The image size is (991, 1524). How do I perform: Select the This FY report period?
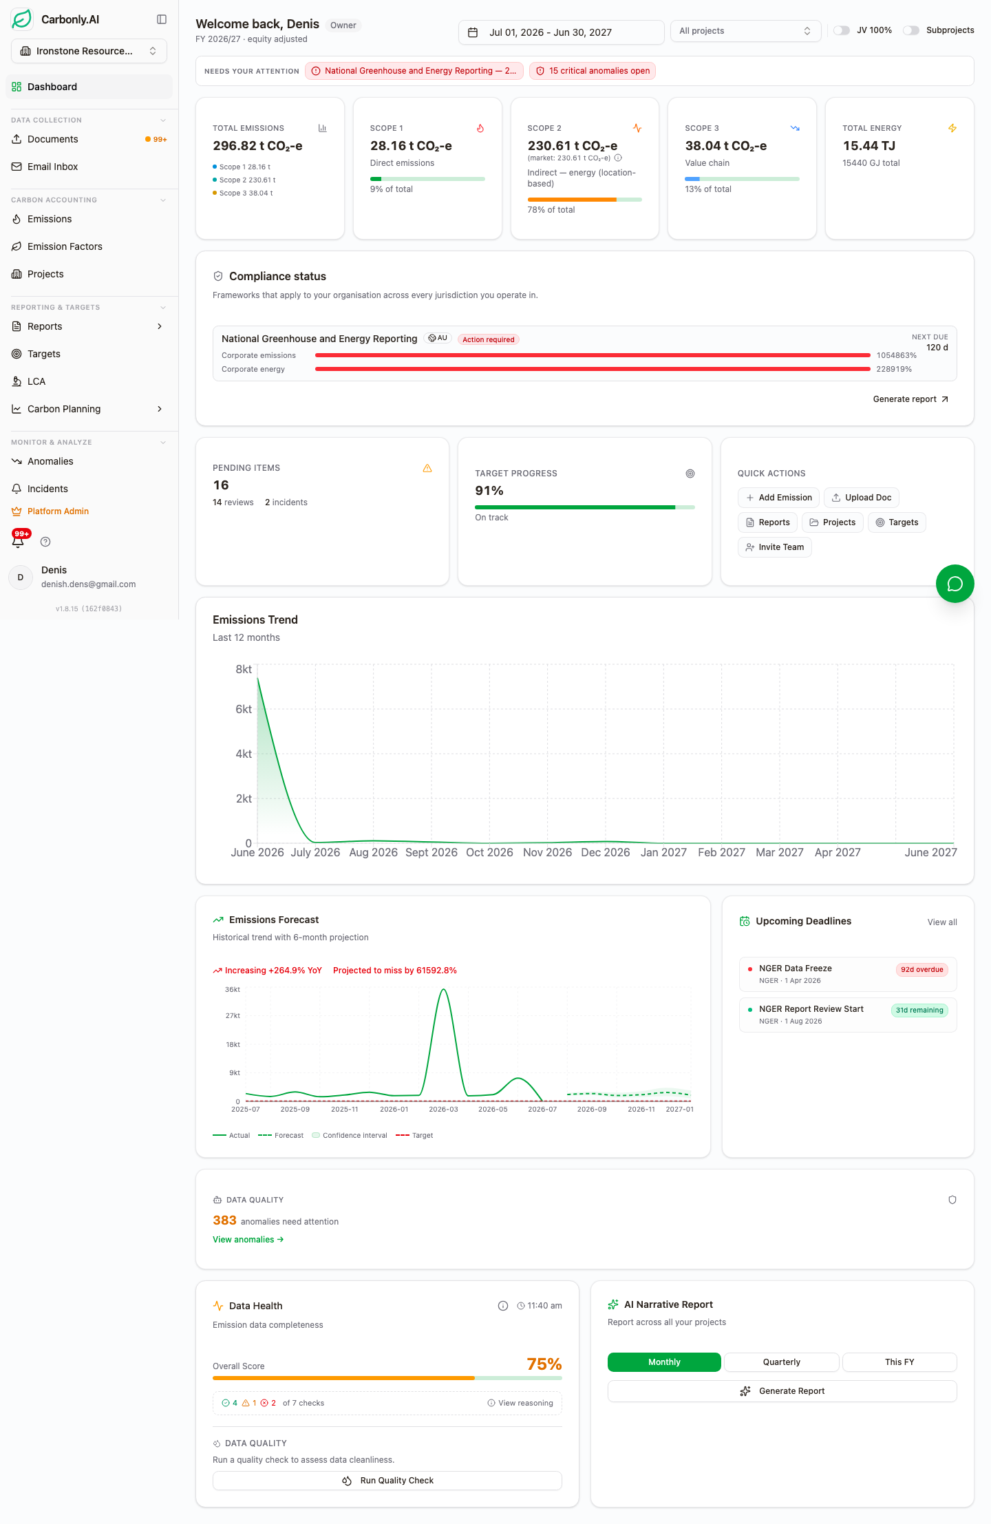pos(899,1362)
